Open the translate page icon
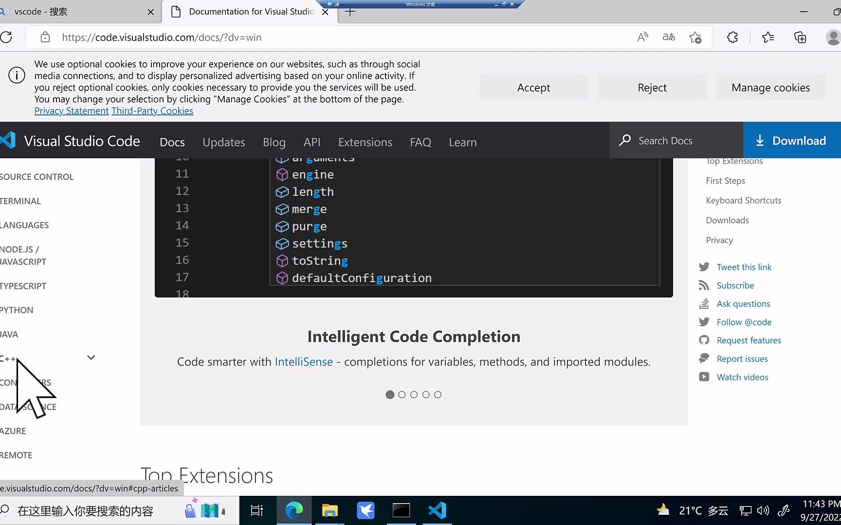The image size is (841, 525). tap(669, 37)
